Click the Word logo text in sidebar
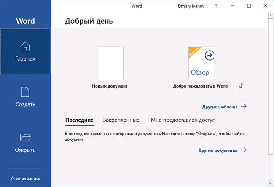This screenshot has height=187, width=274. click(25, 21)
